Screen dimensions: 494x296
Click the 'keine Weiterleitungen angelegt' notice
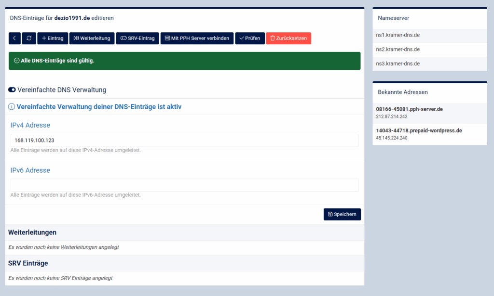coord(64,247)
